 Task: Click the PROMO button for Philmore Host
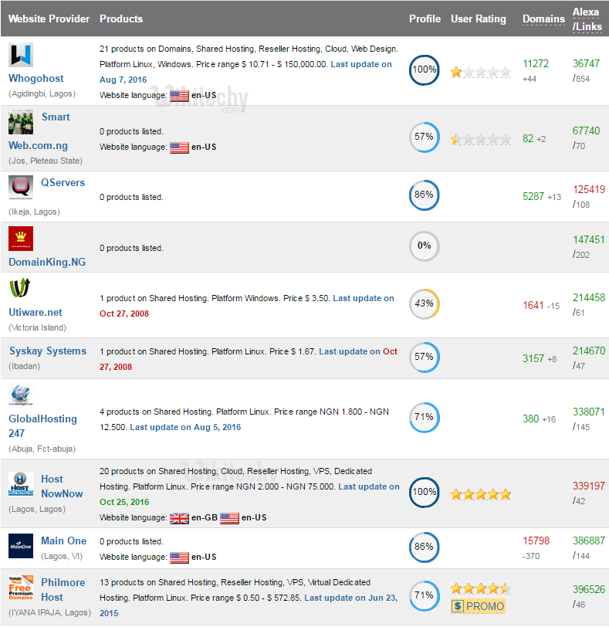(x=479, y=606)
